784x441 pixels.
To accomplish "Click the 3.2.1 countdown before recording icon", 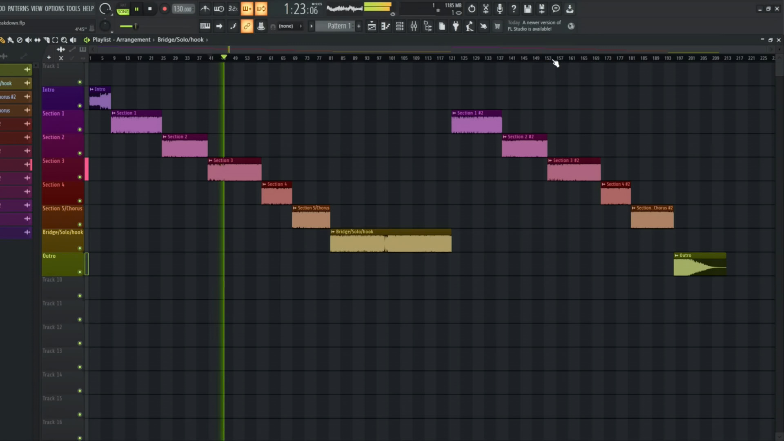I will coord(233,9).
